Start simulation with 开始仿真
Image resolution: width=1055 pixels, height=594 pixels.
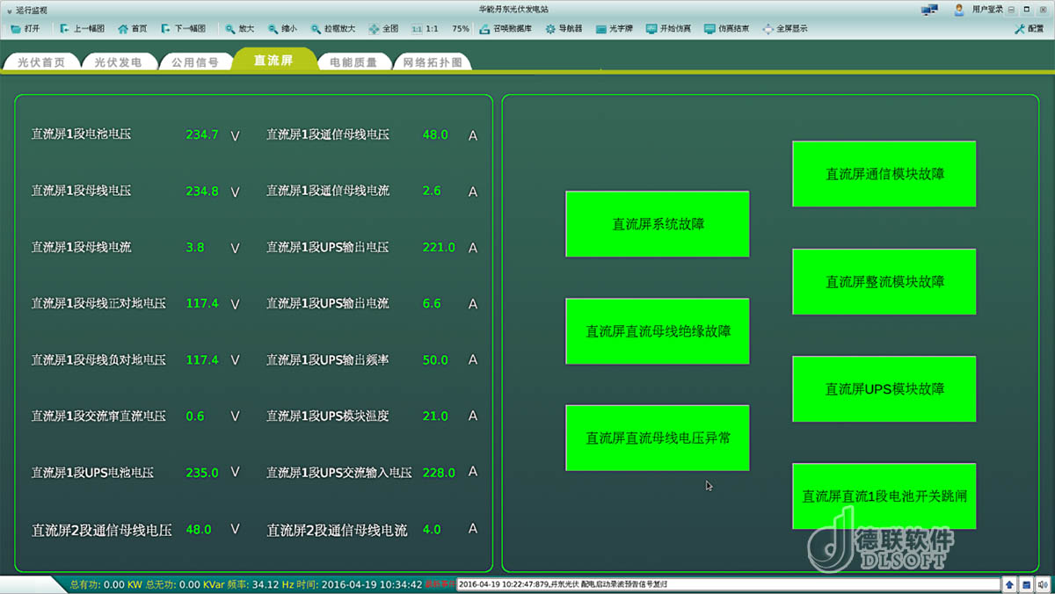tap(651, 29)
